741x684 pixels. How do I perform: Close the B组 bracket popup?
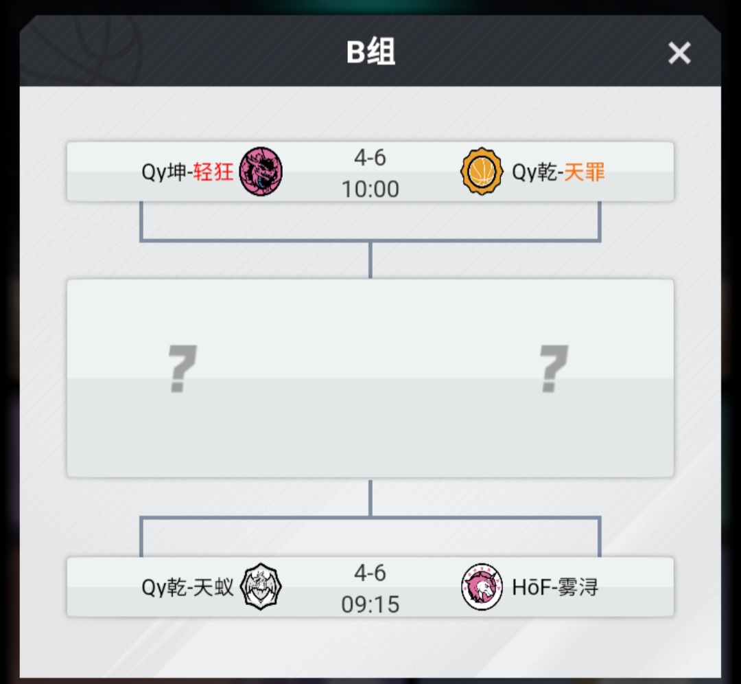click(x=679, y=52)
